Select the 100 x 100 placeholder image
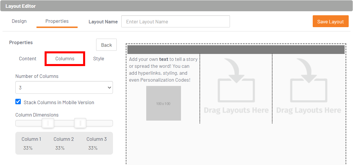This screenshot has height=165, width=353. pyautogui.click(x=163, y=103)
